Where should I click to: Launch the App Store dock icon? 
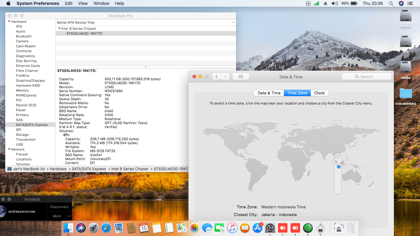click(x=257, y=228)
